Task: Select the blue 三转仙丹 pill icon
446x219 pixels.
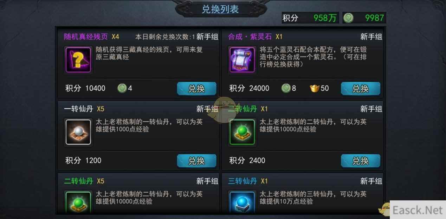Action: [x=242, y=202]
